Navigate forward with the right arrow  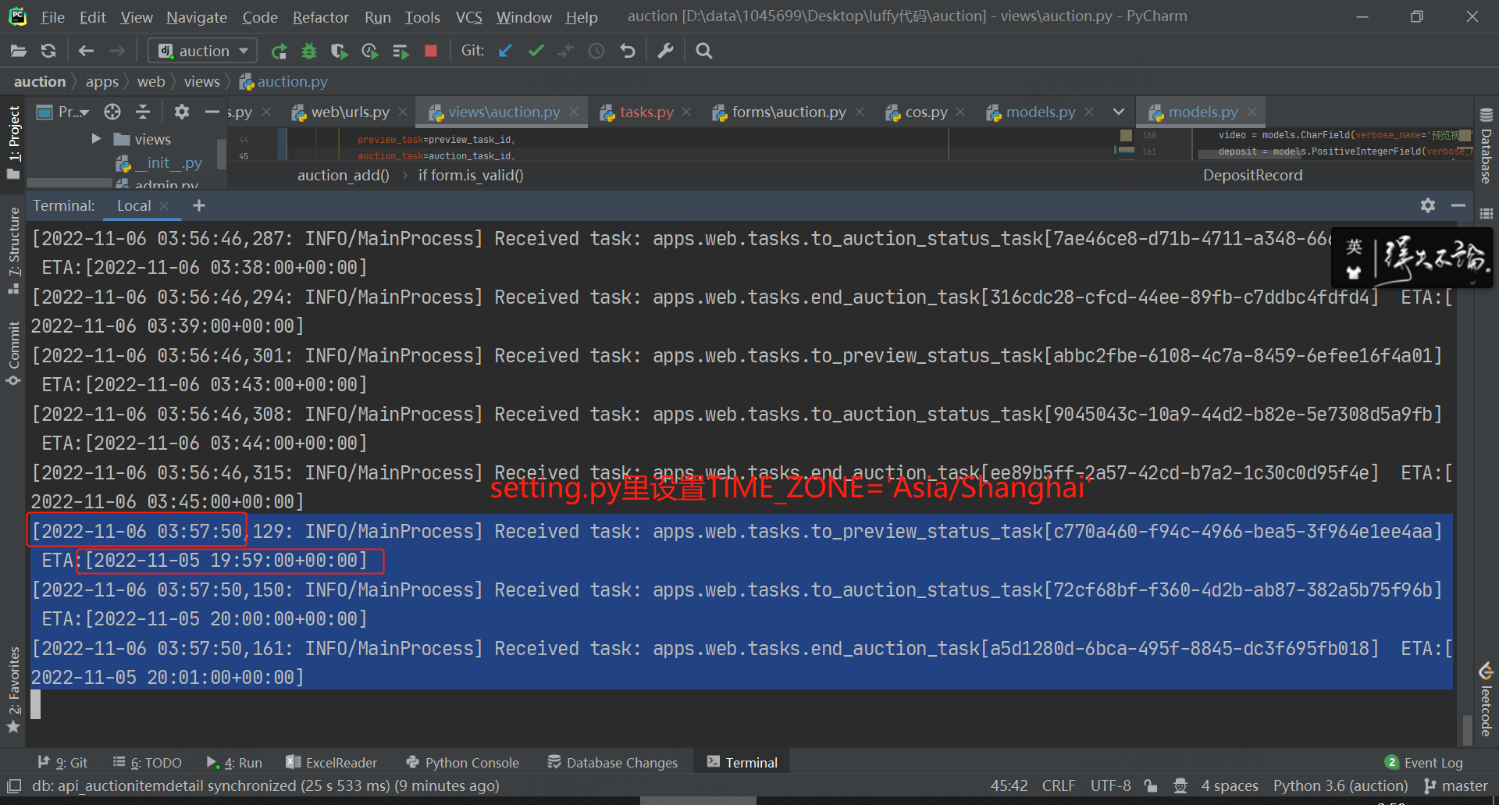pyautogui.click(x=117, y=51)
